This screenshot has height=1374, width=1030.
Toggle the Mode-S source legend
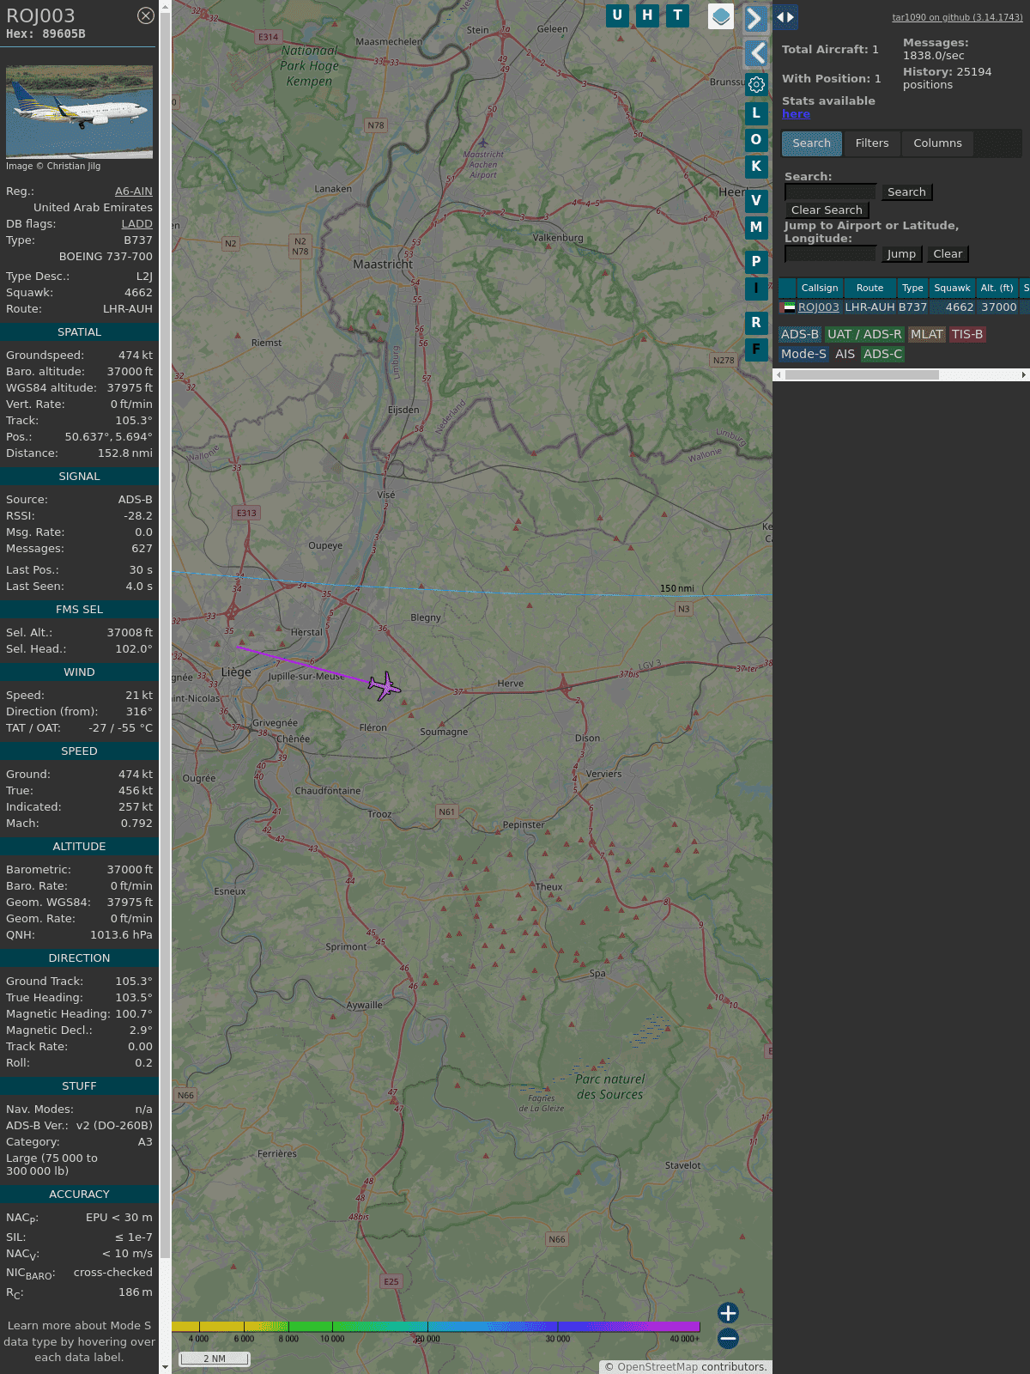pyautogui.click(x=803, y=355)
